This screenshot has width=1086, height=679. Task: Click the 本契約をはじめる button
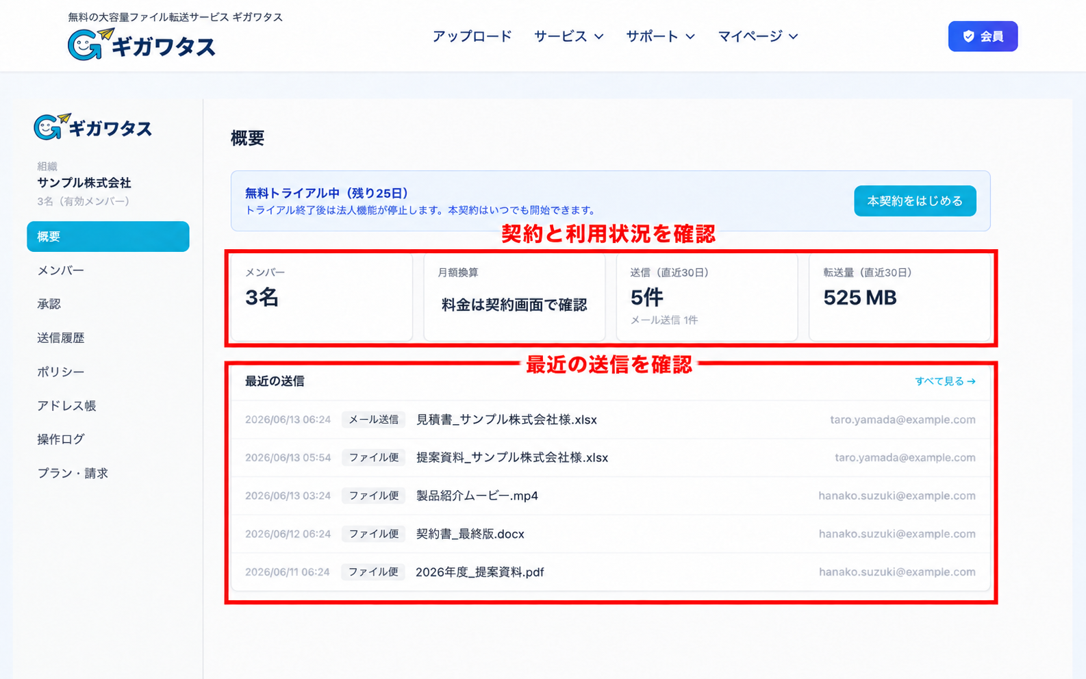[915, 201]
